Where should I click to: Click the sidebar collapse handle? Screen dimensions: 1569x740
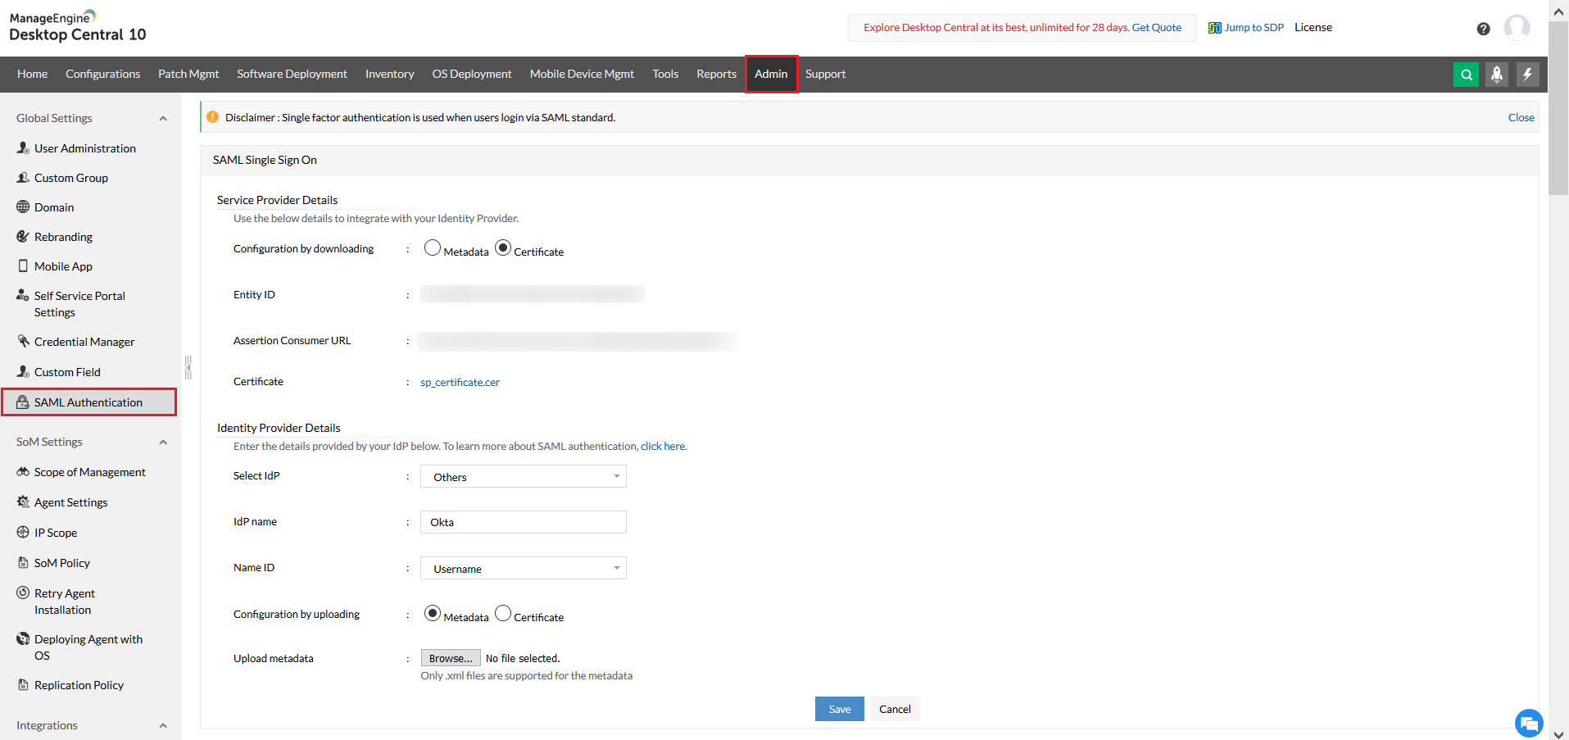188,368
